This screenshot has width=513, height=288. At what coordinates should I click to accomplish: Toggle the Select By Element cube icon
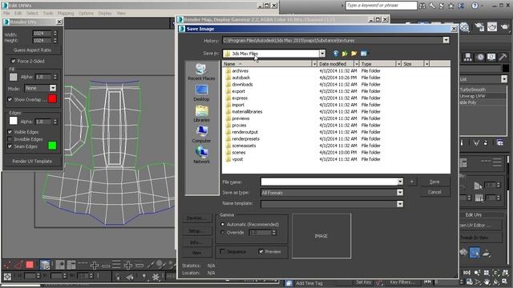click(45, 265)
